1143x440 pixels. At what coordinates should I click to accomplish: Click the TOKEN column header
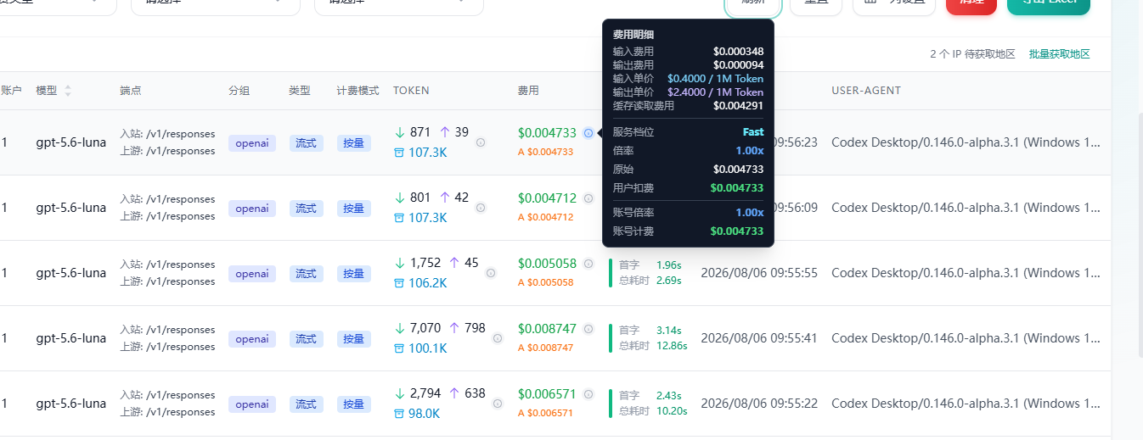[411, 91]
